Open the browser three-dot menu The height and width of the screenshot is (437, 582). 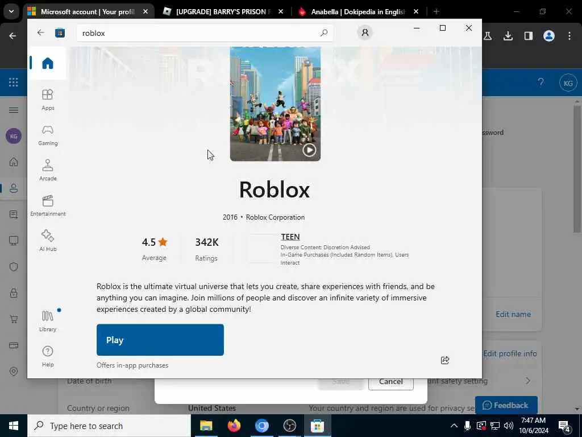[569, 36]
